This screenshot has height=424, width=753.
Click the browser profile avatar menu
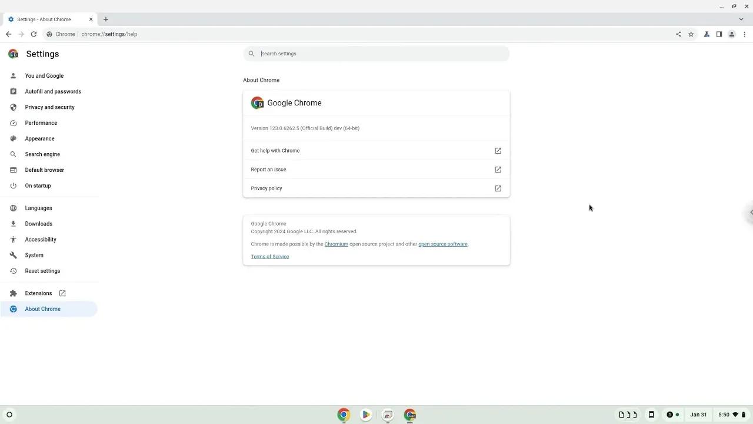[732, 34]
